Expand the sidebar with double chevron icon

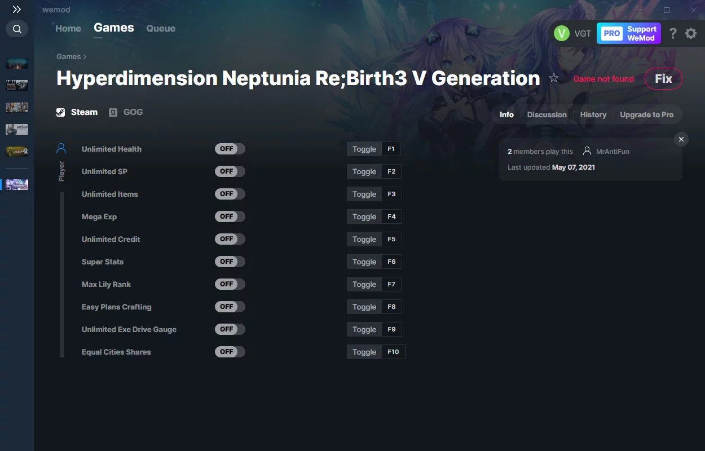coord(17,10)
